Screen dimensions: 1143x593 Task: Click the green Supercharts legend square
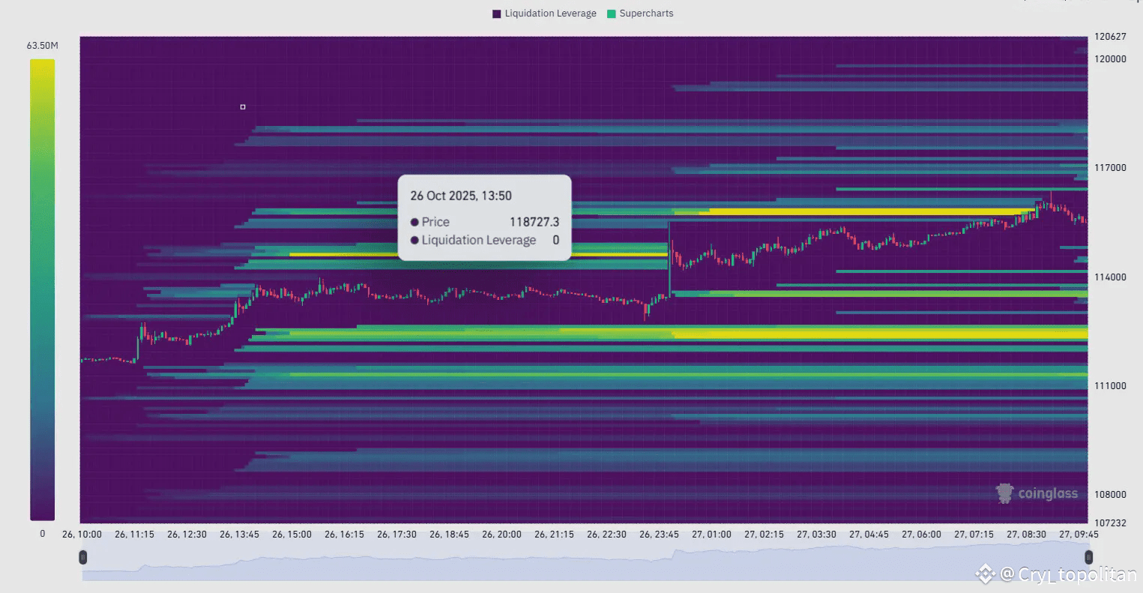611,13
